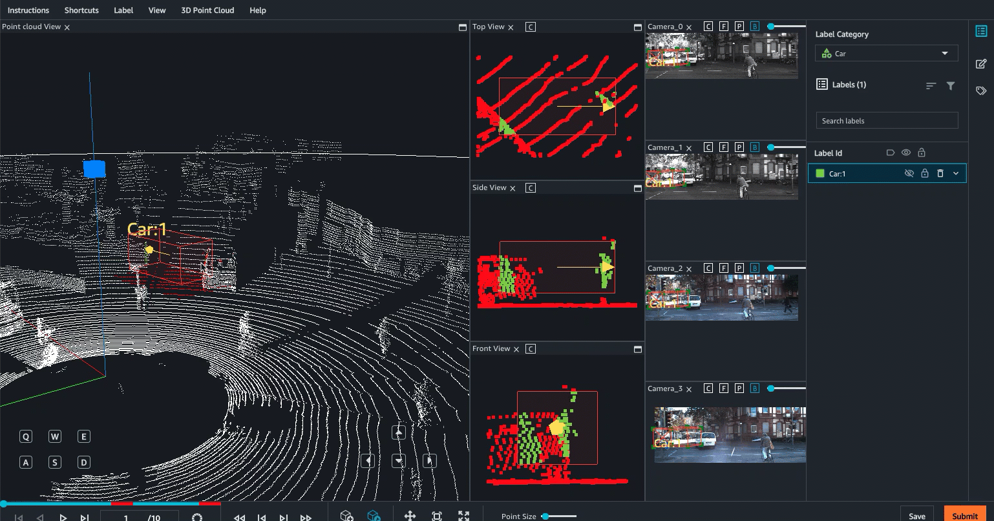Jump to the first frame
Image resolution: width=994 pixels, height=521 pixels.
[x=19, y=517]
